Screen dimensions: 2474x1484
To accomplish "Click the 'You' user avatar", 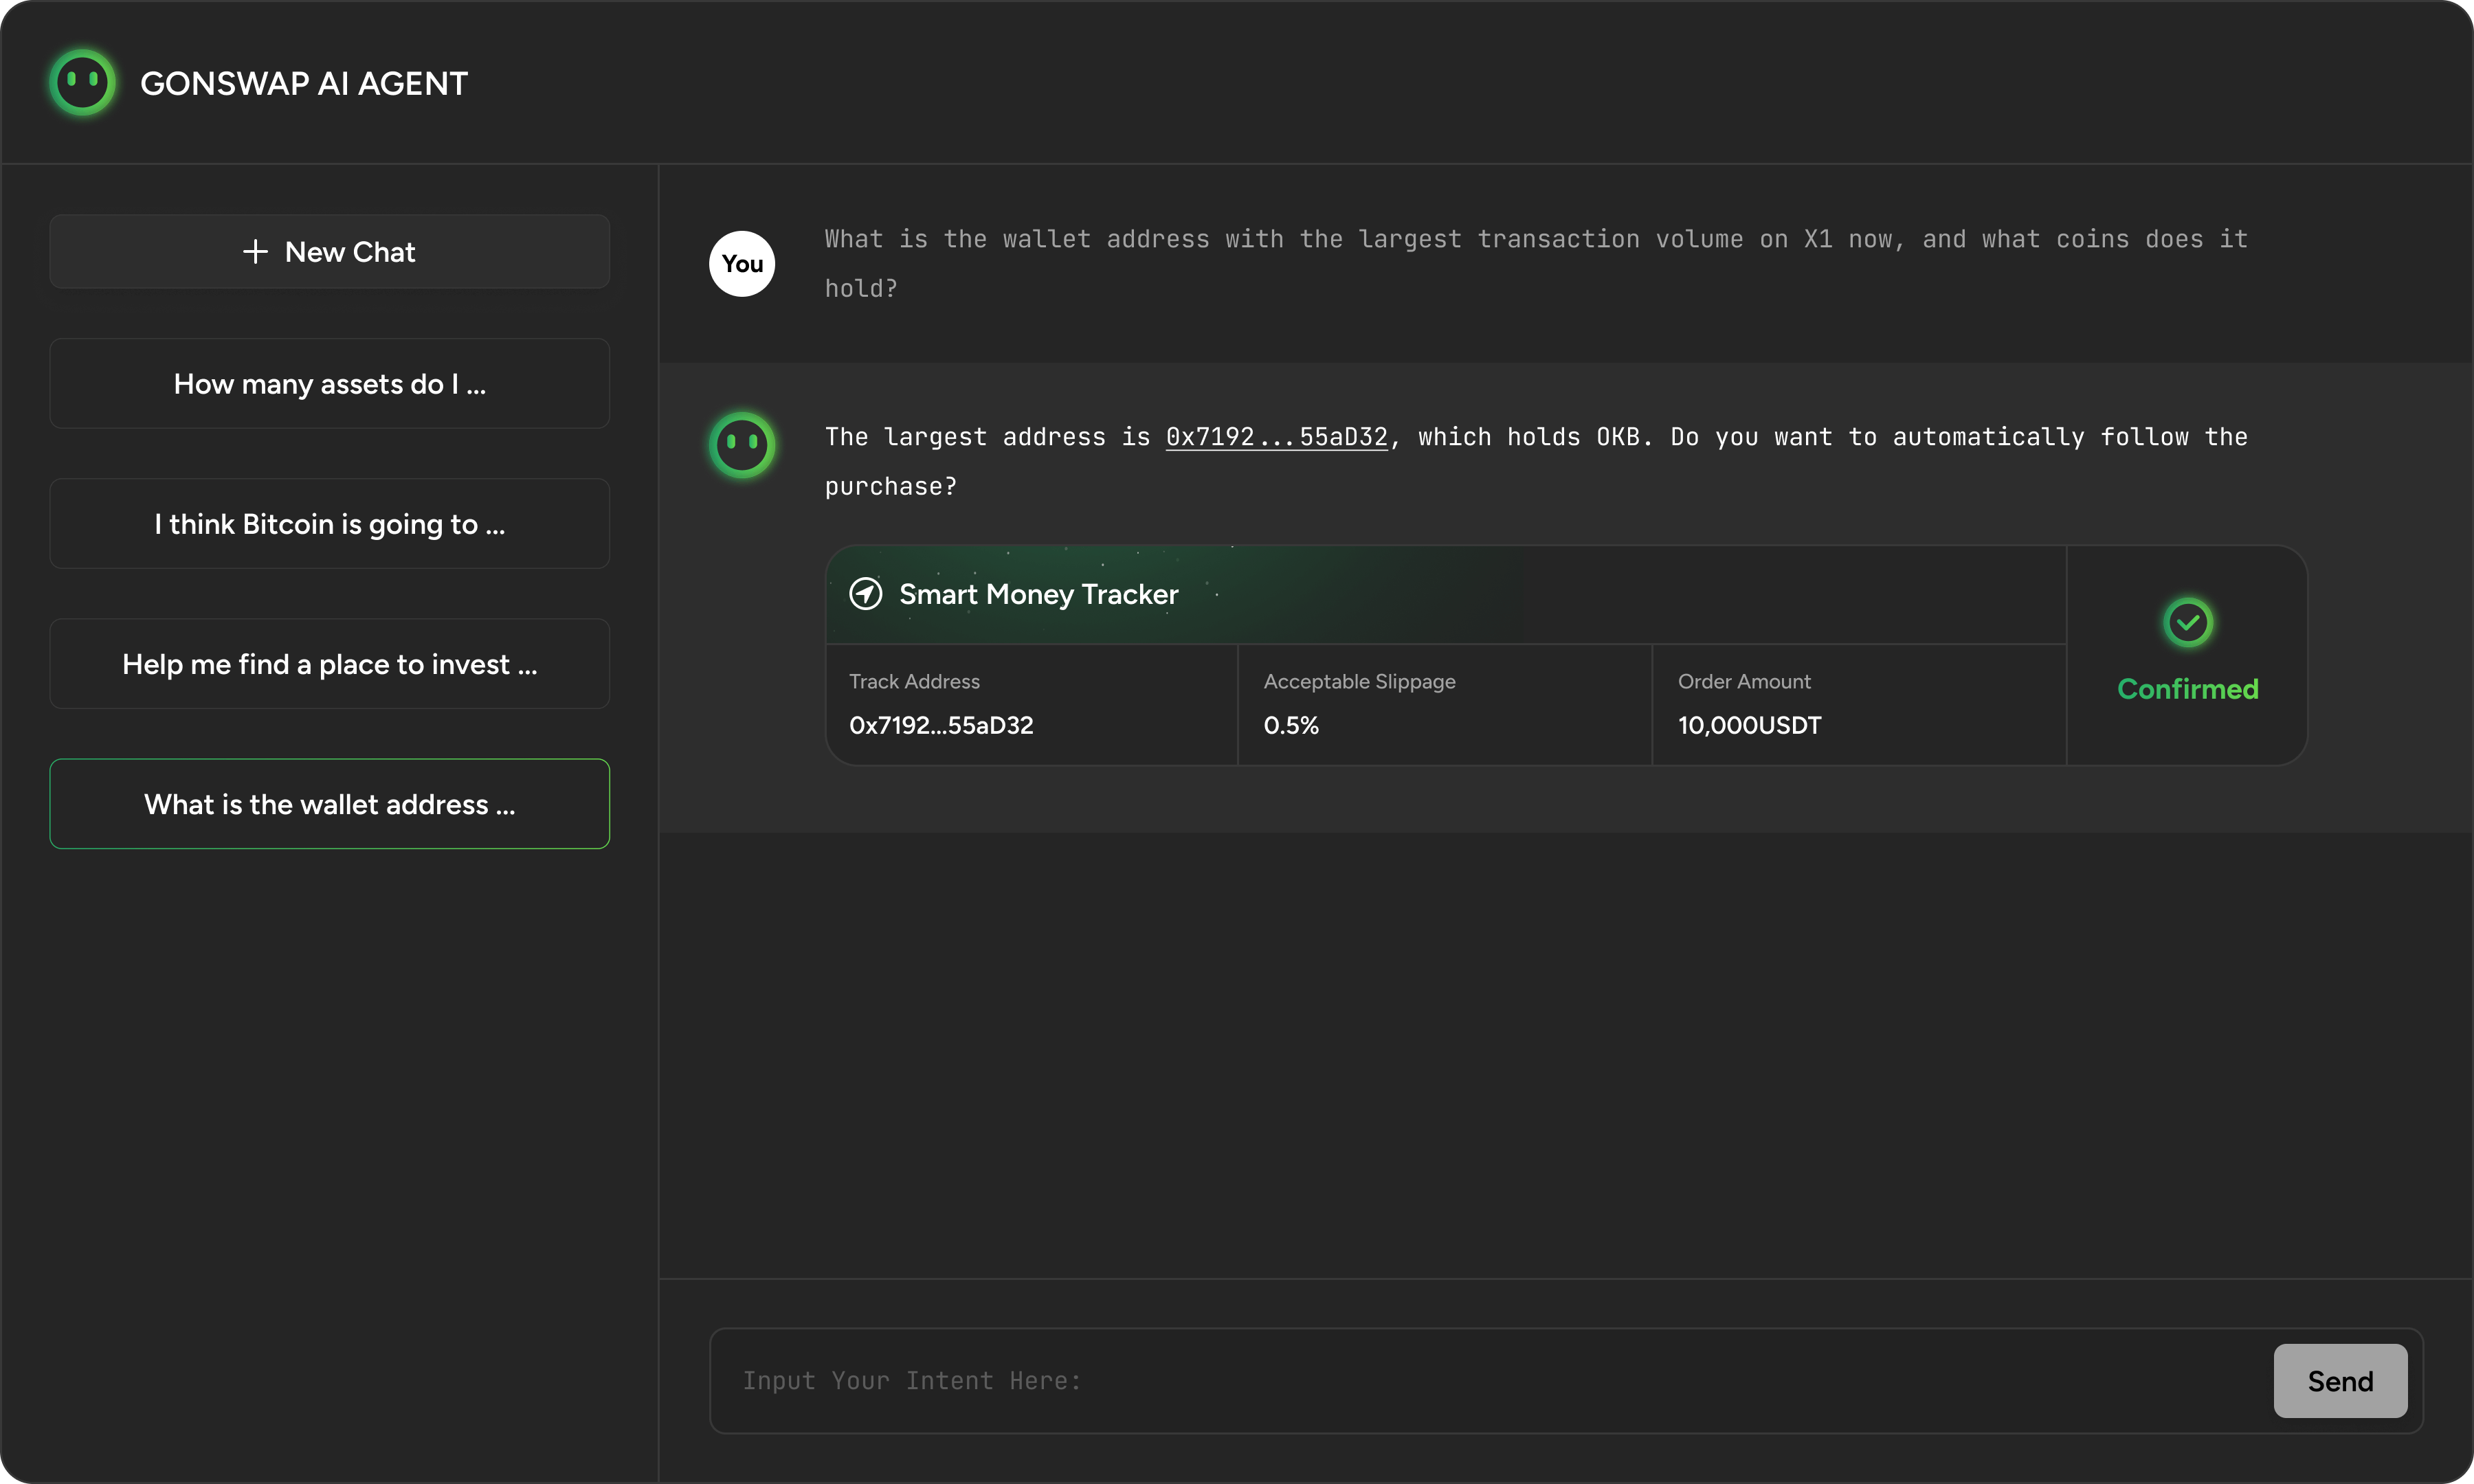I will (742, 264).
